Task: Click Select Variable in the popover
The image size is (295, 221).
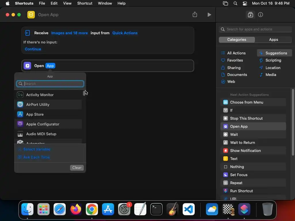Action: [37, 149]
